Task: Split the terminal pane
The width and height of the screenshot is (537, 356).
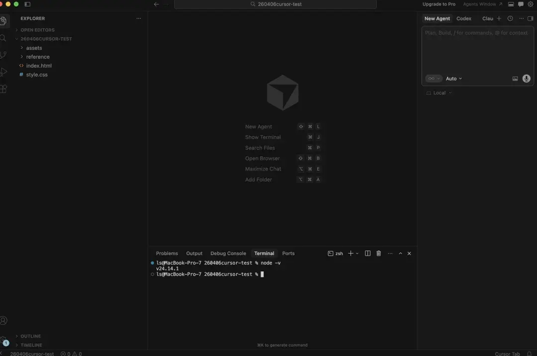Action: 367,254
